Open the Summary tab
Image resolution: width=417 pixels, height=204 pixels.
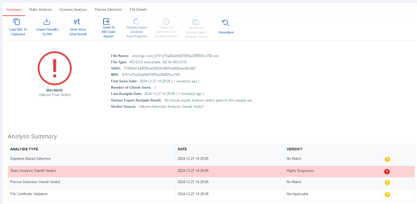pyautogui.click(x=14, y=9)
